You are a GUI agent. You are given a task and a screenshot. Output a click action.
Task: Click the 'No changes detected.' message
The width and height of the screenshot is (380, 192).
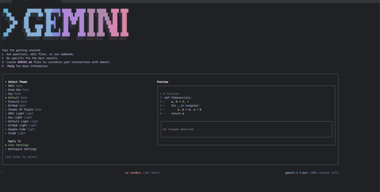[179, 130]
